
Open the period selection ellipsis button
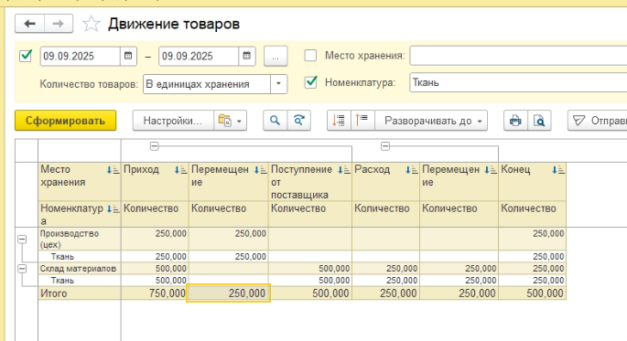pyautogui.click(x=276, y=57)
